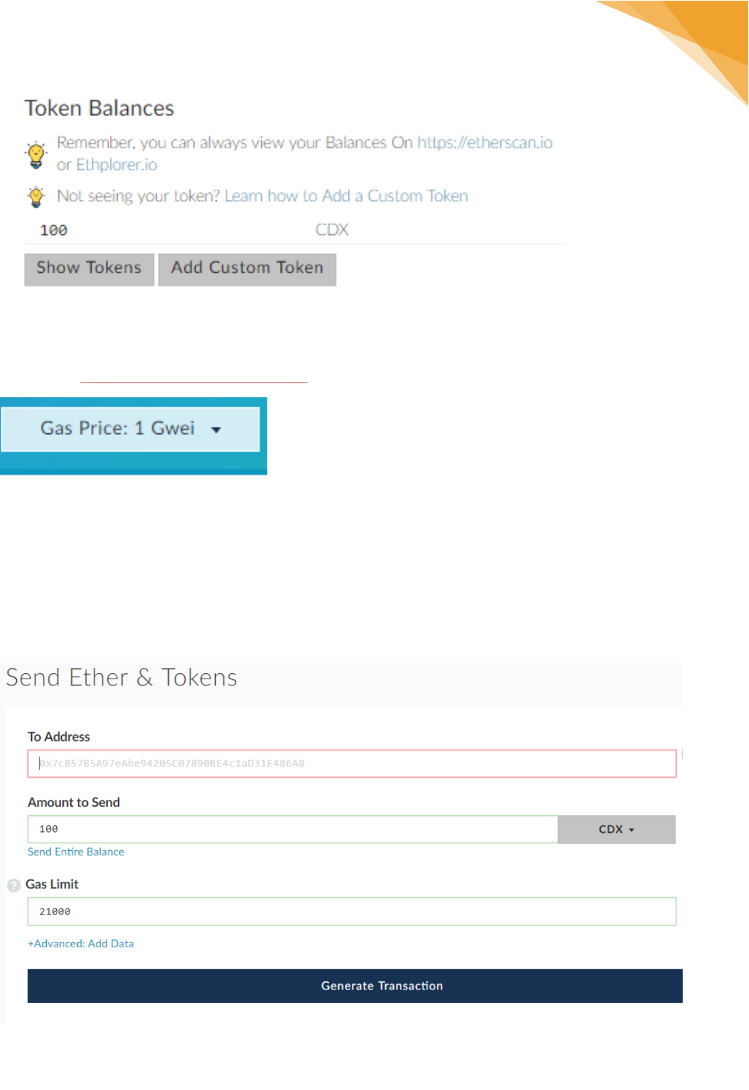This screenshot has height=1090, width=749.
Task: Select the Gas Limit field showing 21000
Action: [352, 912]
